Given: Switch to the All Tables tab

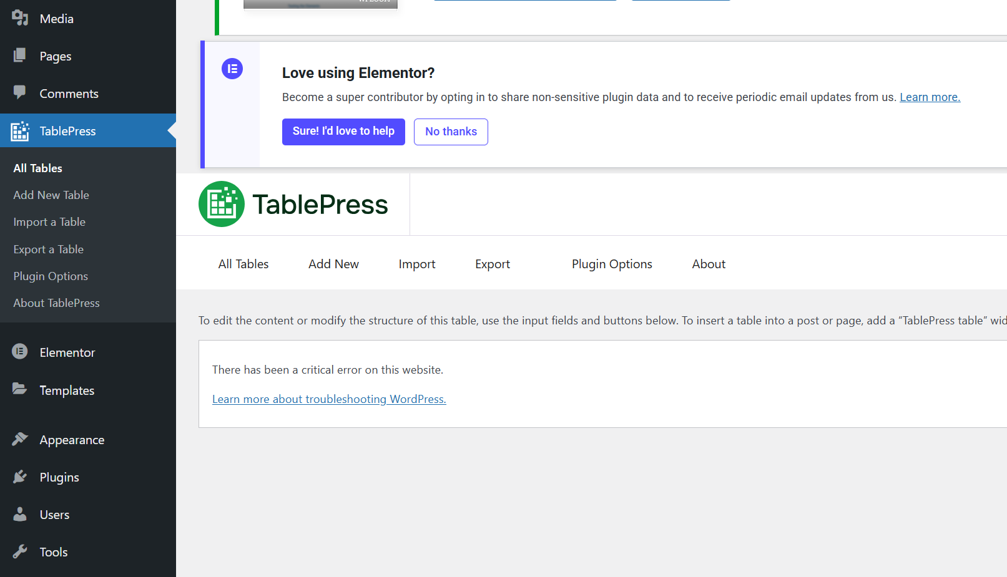Looking at the screenshot, I should coord(243,264).
